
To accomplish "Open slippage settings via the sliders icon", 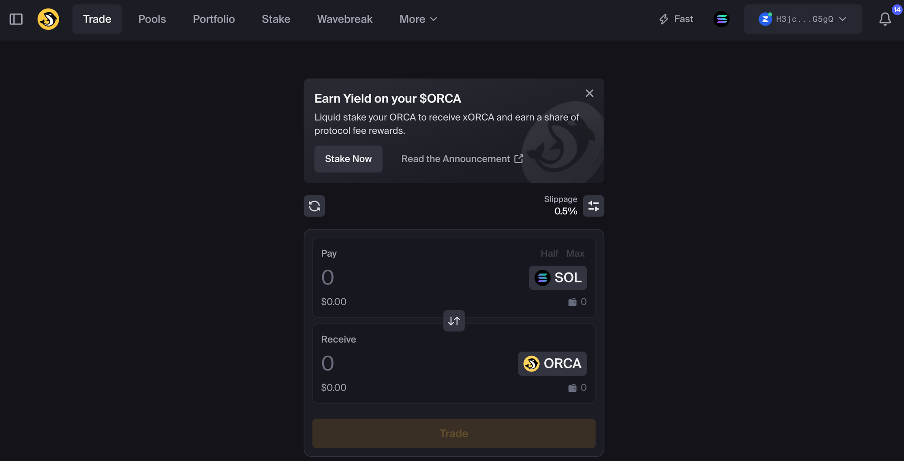I will pyautogui.click(x=593, y=206).
